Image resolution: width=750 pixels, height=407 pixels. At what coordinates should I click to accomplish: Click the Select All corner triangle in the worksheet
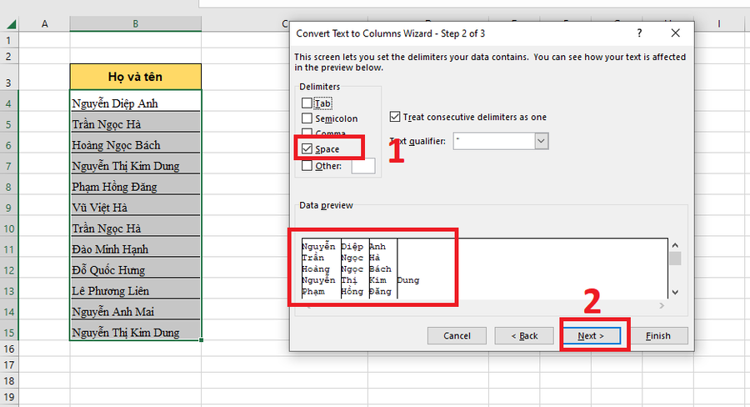point(11,24)
